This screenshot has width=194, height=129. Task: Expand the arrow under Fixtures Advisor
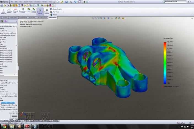point(9,15)
